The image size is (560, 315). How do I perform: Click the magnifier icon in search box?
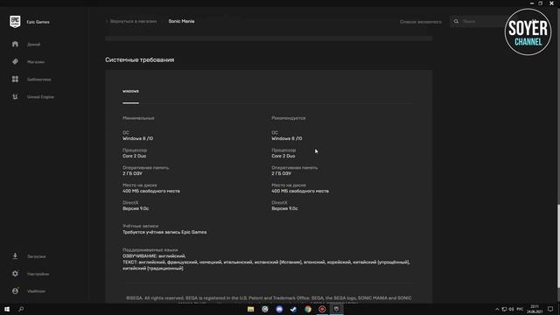[x=456, y=21]
